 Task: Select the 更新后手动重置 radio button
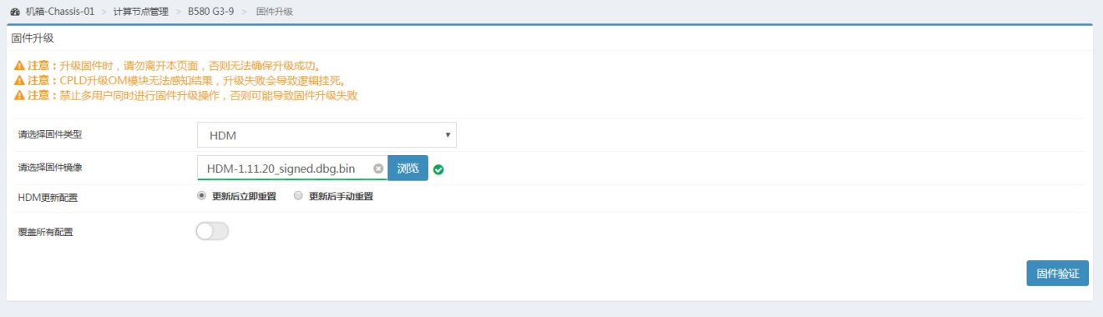(298, 196)
